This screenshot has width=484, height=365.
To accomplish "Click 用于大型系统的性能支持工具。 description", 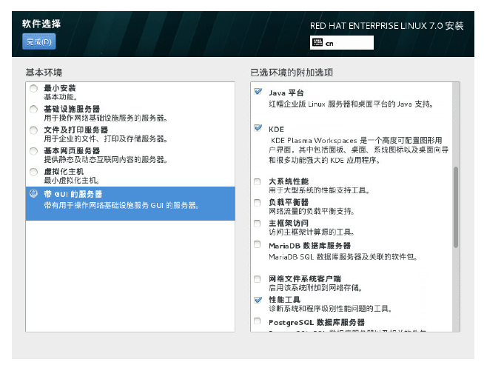I will coord(319,190).
